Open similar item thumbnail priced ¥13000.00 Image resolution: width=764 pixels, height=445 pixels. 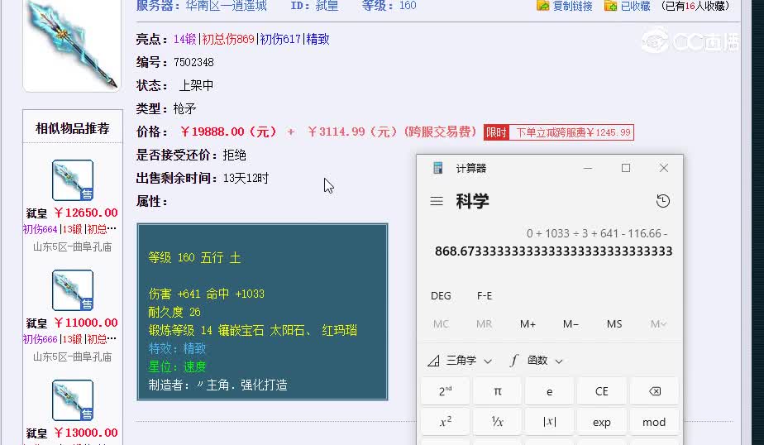pos(73,400)
